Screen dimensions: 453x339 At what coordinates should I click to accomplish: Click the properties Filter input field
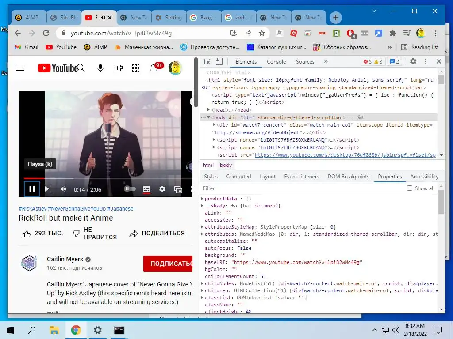(x=302, y=188)
